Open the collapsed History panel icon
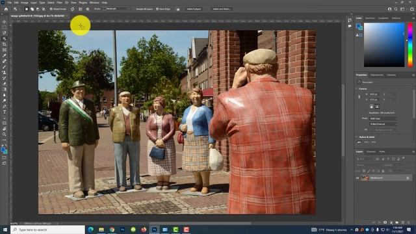The height and width of the screenshot is (234, 416). click(x=350, y=20)
